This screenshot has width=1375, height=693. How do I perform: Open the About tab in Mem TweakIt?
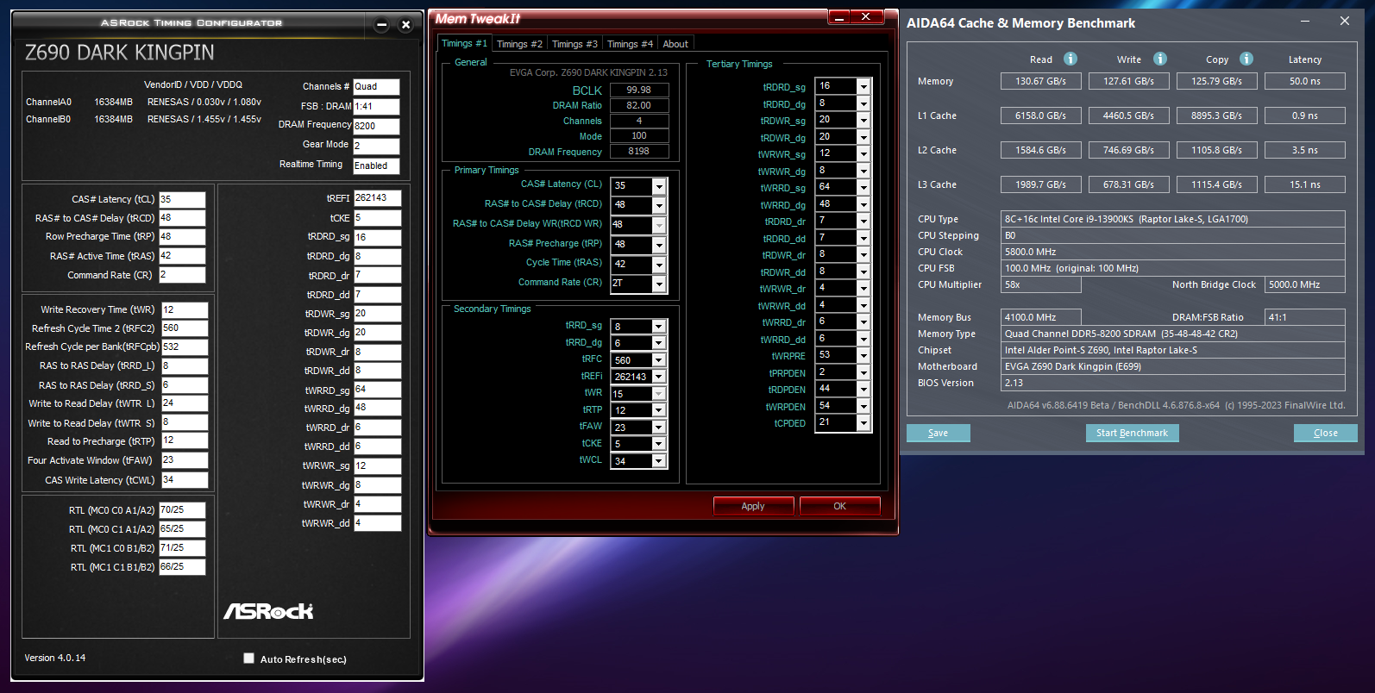click(x=675, y=44)
